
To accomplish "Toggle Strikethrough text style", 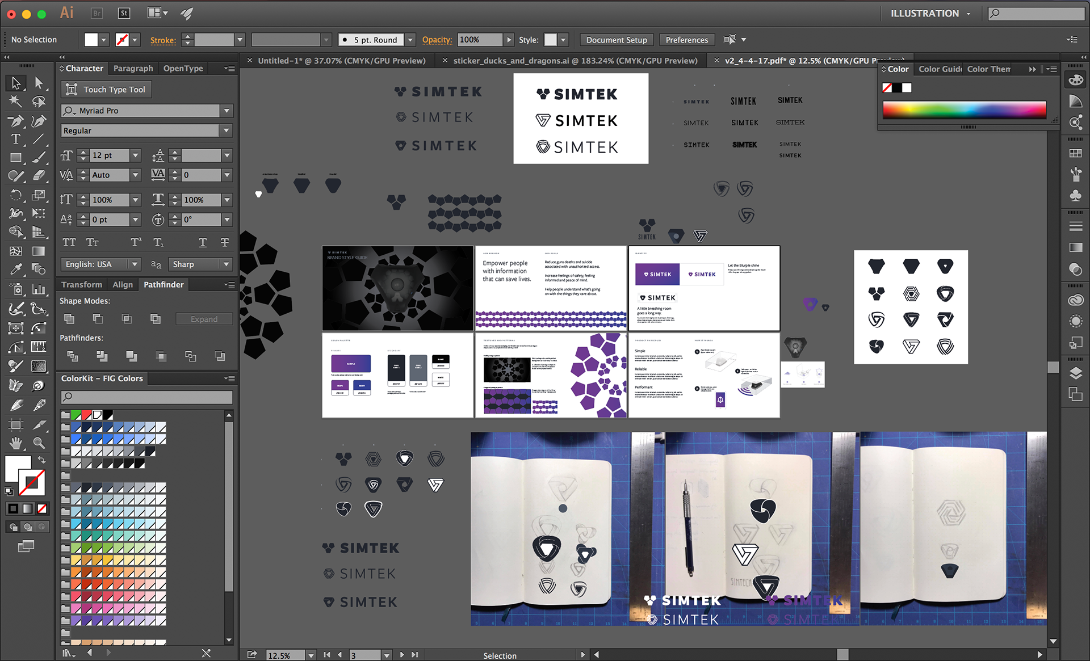I will (x=225, y=242).
